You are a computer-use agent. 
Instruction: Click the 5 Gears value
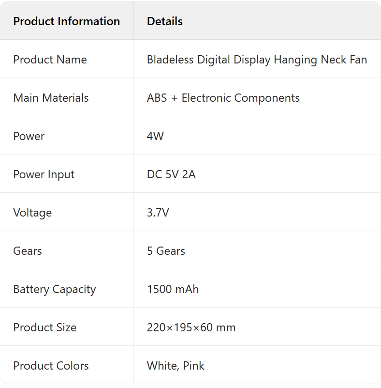166,250
